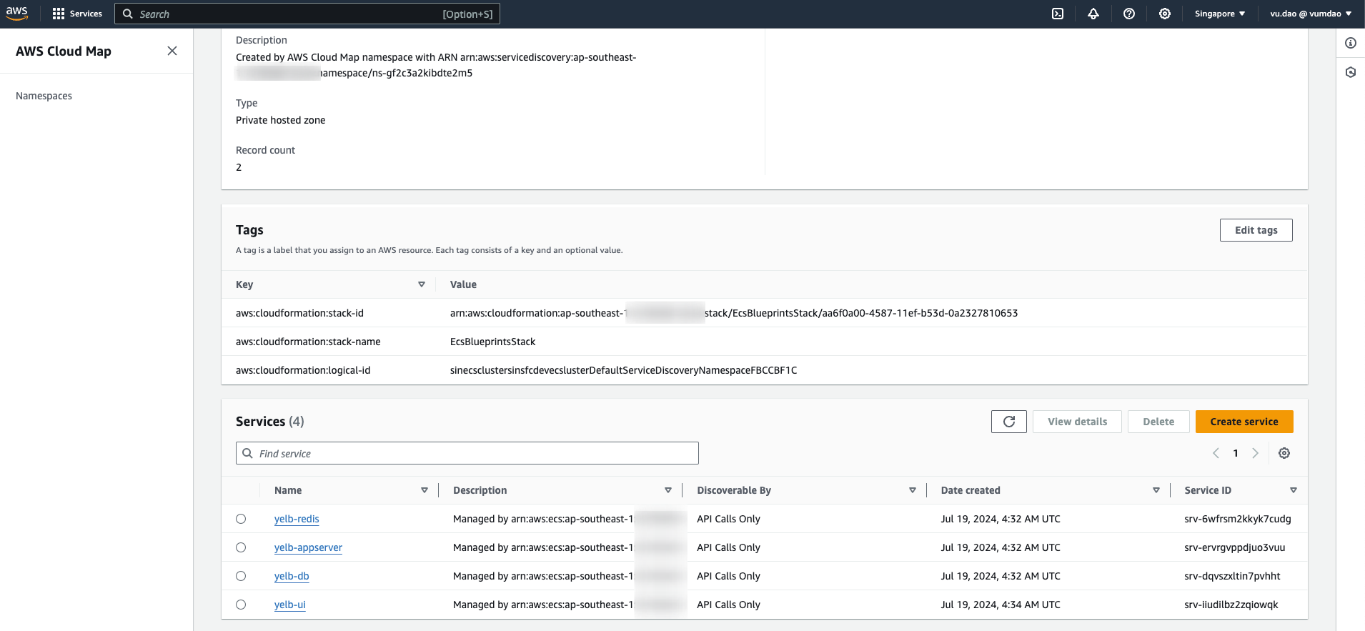Open CloudShell terminal icon
The width and height of the screenshot is (1365, 631).
[x=1058, y=14]
